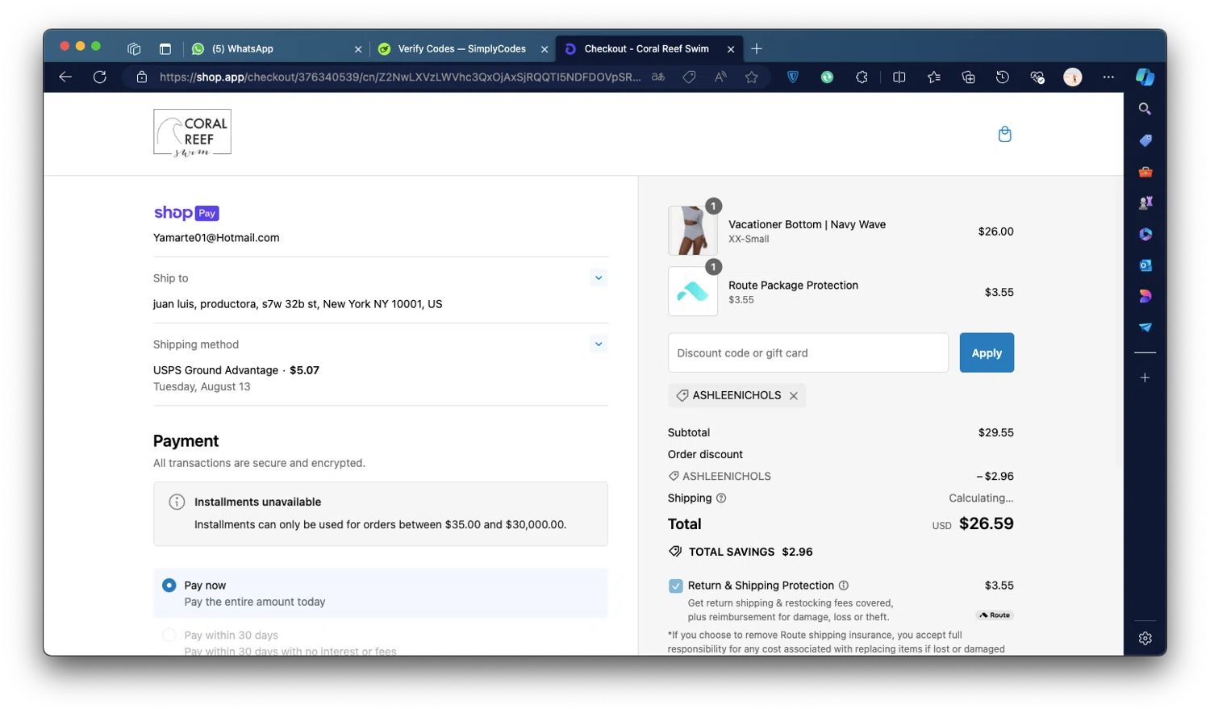Click the Coral Reef Swim logo
Viewport: 1210px width, 713px height.
click(192, 133)
